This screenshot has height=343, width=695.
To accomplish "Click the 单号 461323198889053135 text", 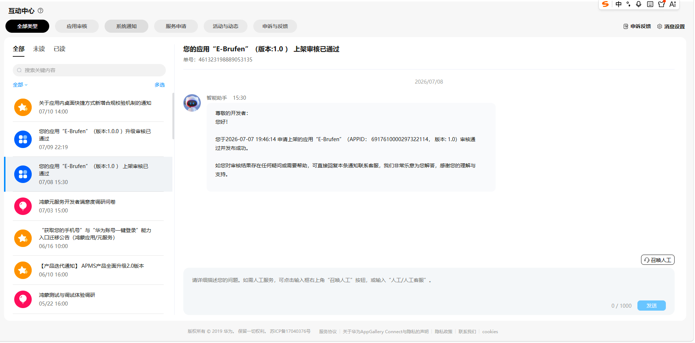I will click(x=218, y=60).
